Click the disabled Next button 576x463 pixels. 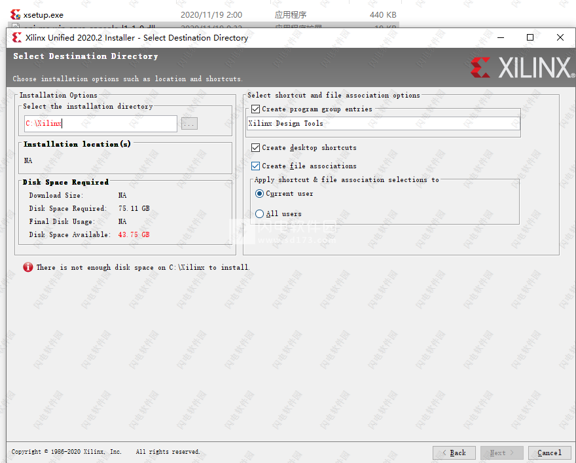click(502, 453)
